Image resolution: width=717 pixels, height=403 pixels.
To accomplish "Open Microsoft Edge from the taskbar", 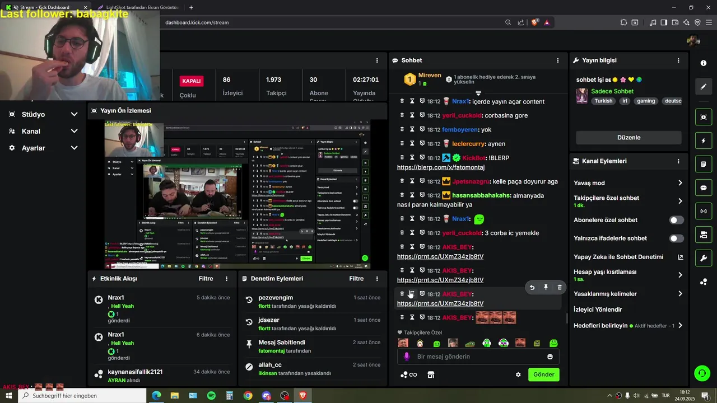I will pyautogui.click(x=156, y=395).
